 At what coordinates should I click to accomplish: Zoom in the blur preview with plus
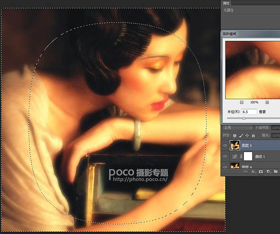[267, 102]
